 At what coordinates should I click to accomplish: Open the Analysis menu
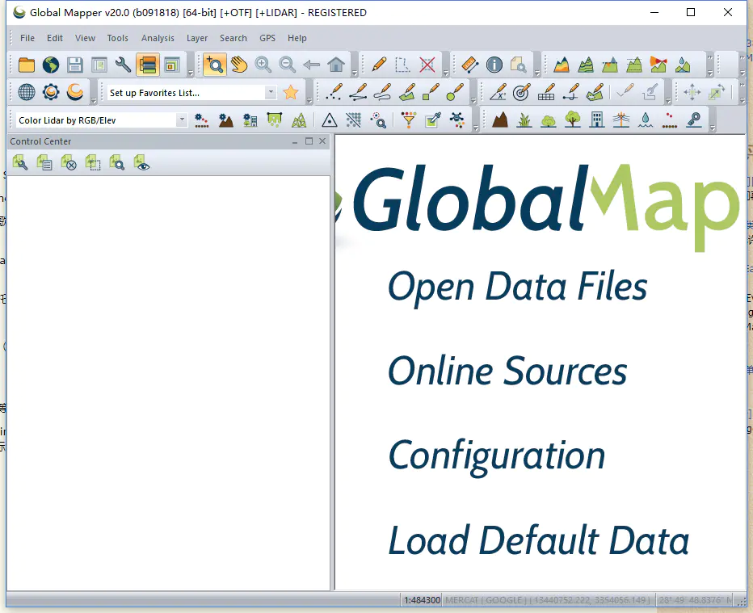(x=158, y=38)
